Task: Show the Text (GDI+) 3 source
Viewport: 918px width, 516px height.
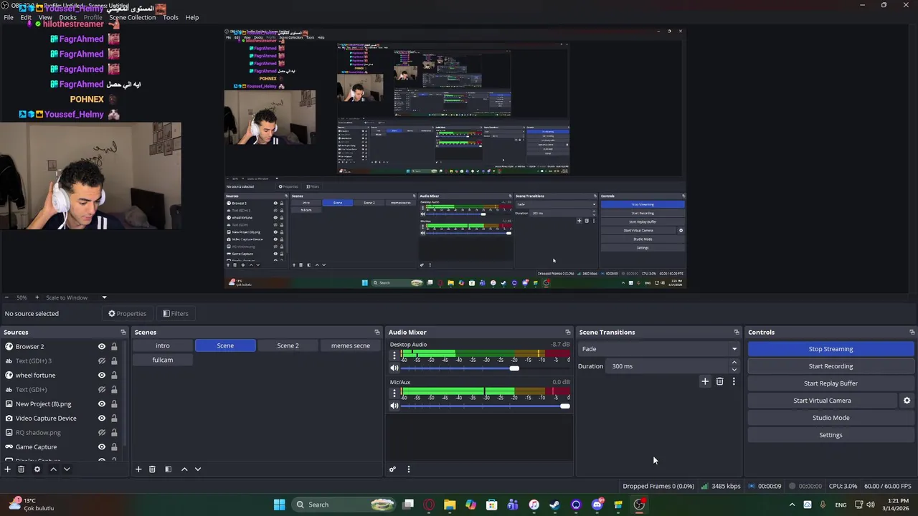Action: [x=102, y=360]
